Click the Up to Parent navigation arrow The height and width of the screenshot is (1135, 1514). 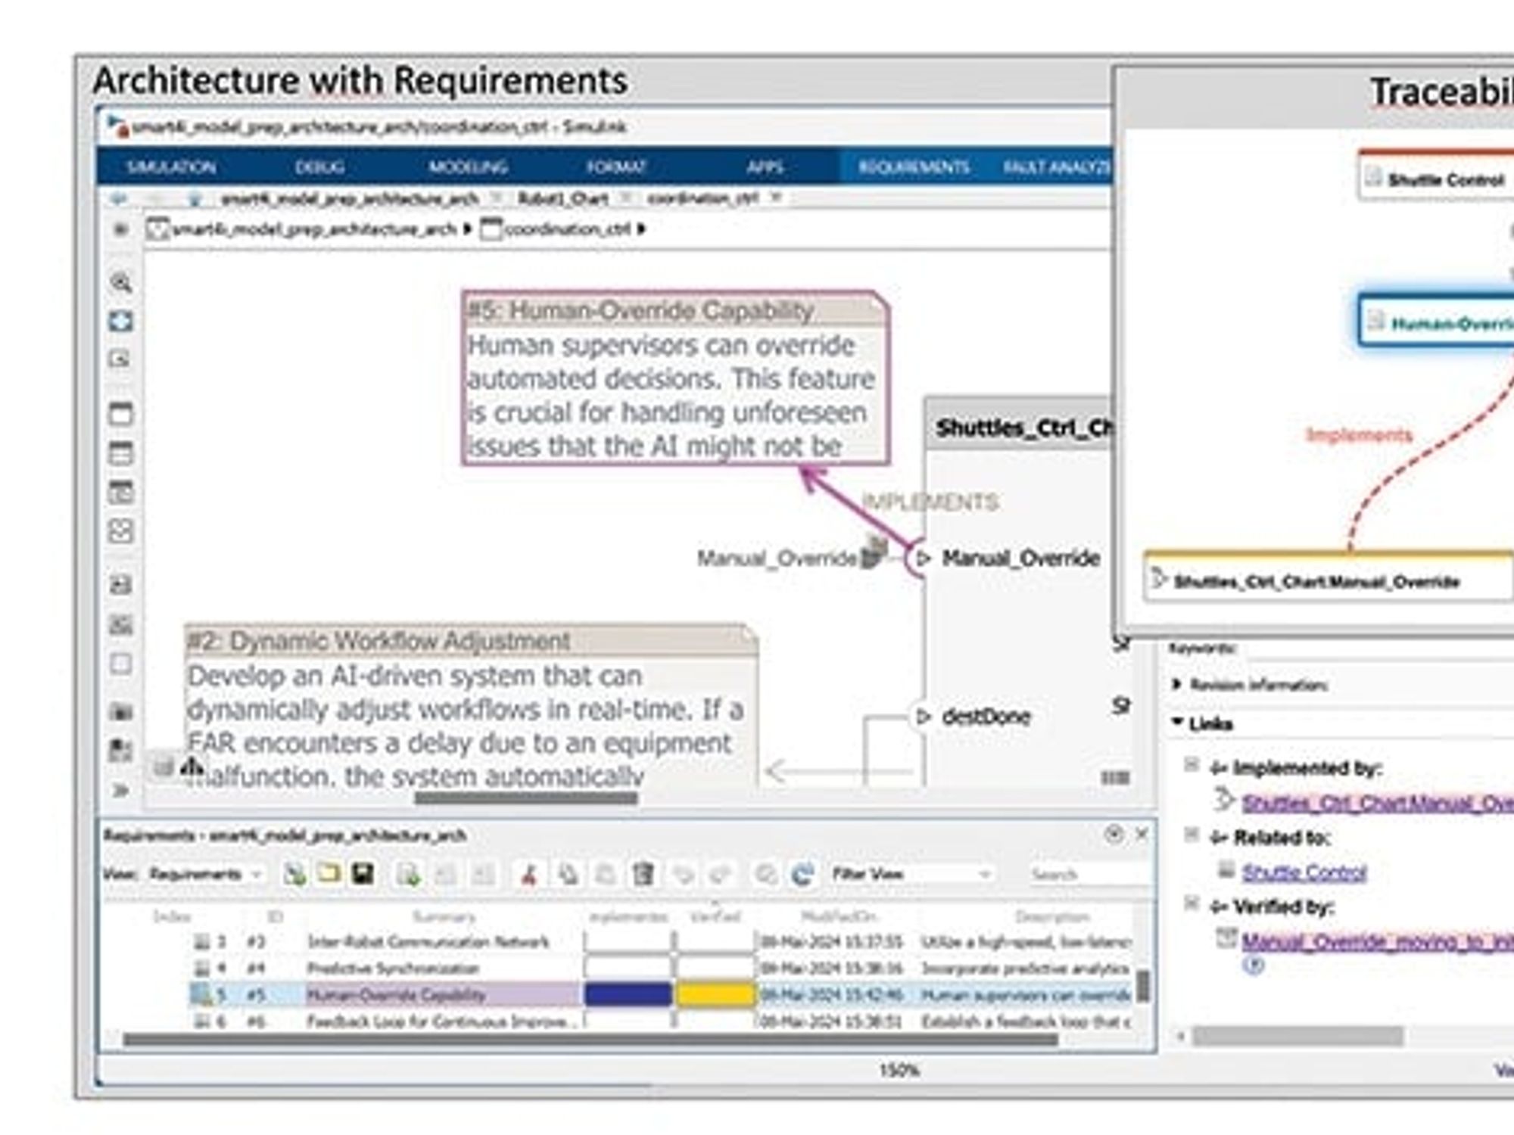pos(195,198)
